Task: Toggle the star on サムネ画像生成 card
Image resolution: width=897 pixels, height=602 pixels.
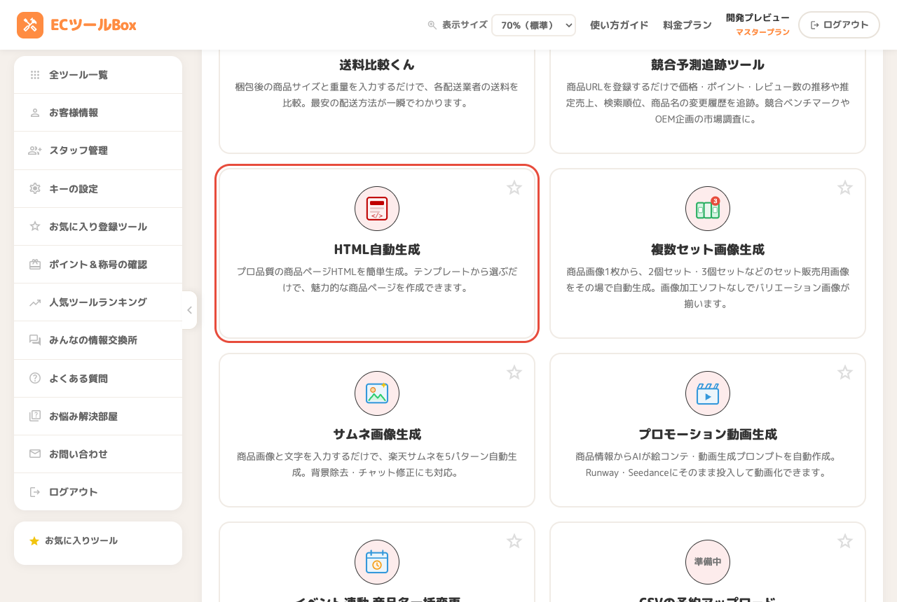Action: click(514, 372)
